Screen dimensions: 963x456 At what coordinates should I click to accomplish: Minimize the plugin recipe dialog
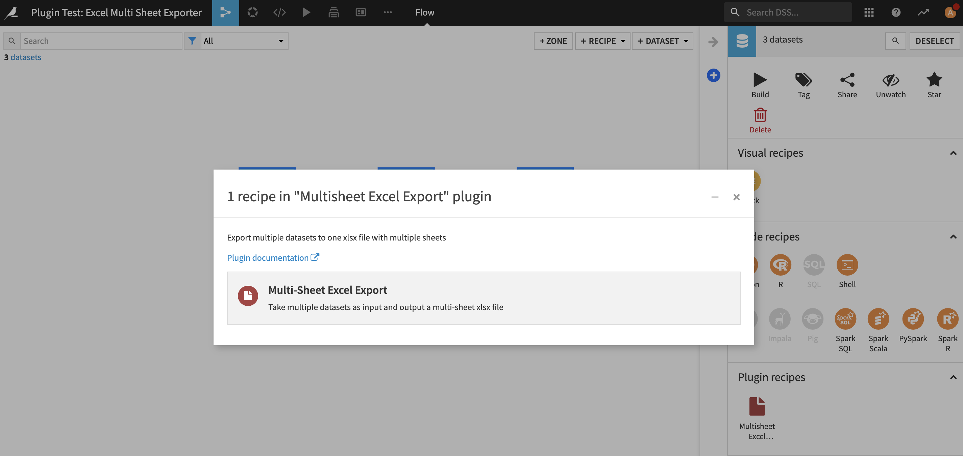[714, 197]
